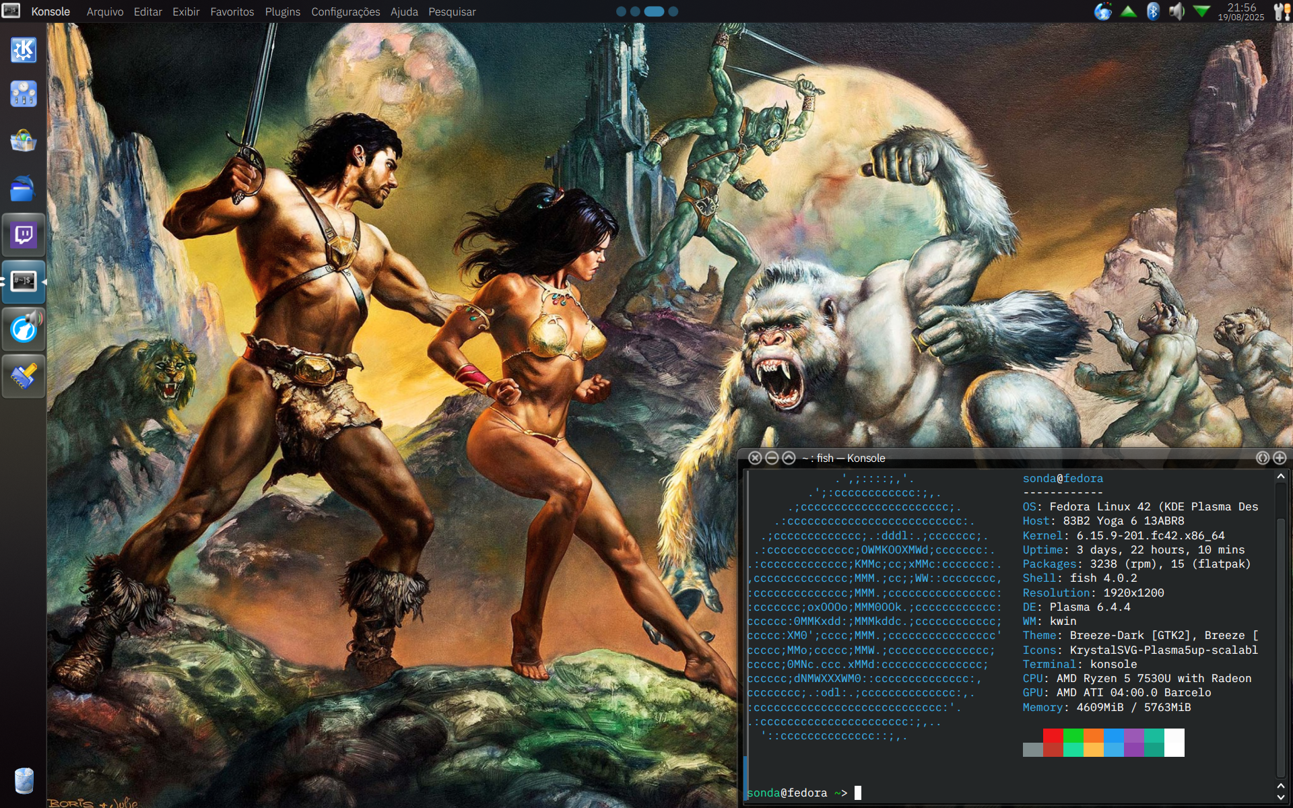Click the Konsole terminal dock icon
The height and width of the screenshot is (808, 1293).
click(x=24, y=281)
